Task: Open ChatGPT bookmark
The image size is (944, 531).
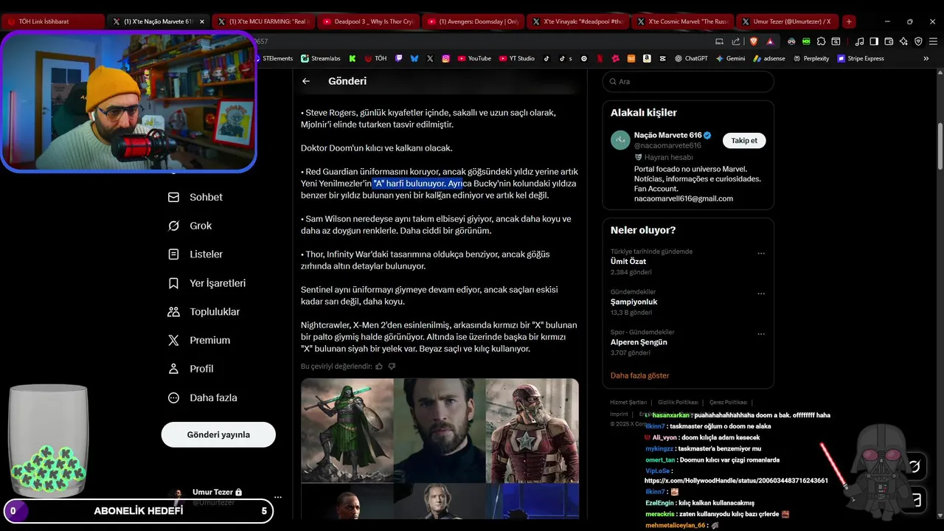Action: tap(691, 58)
